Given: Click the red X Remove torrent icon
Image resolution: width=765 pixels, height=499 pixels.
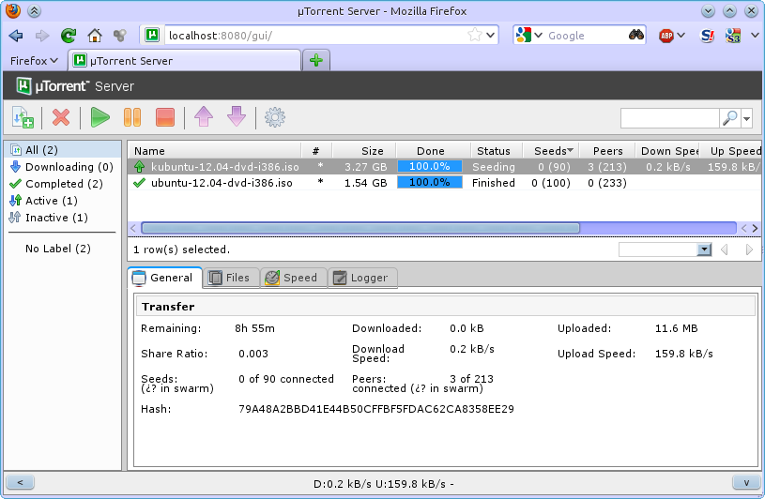Looking at the screenshot, I should click(61, 117).
